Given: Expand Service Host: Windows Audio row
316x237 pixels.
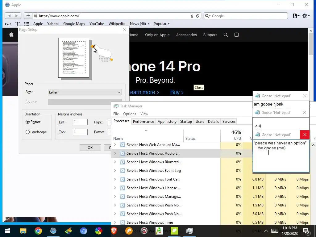Looking at the screenshot, I should (x=115, y=153).
